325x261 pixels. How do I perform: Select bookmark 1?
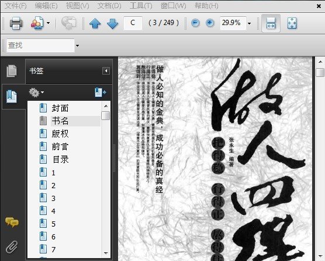pos(53,173)
